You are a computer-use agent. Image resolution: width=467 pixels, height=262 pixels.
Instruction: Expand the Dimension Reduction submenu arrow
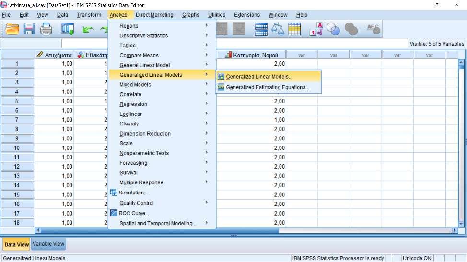[206, 134]
